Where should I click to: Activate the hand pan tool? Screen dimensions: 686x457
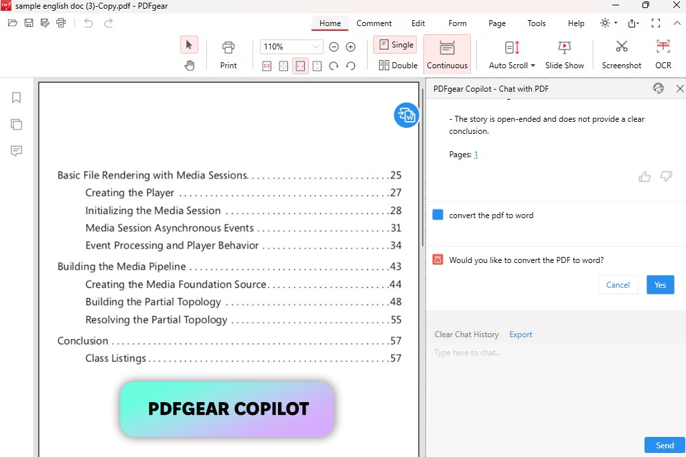(189, 66)
